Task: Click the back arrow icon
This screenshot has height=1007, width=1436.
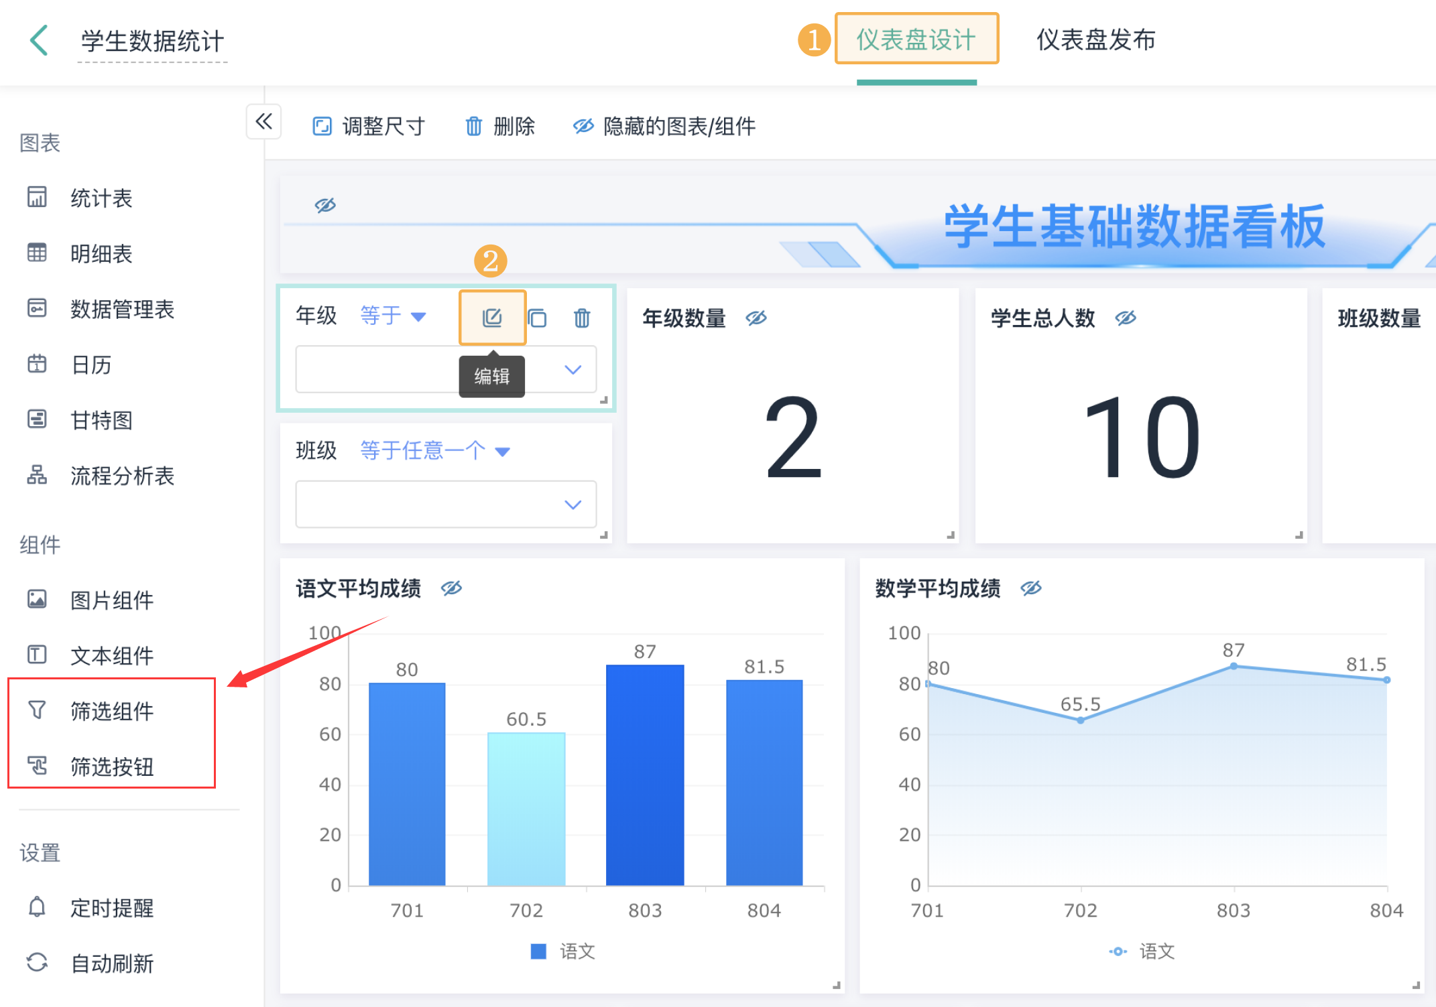Action: pos(40,40)
